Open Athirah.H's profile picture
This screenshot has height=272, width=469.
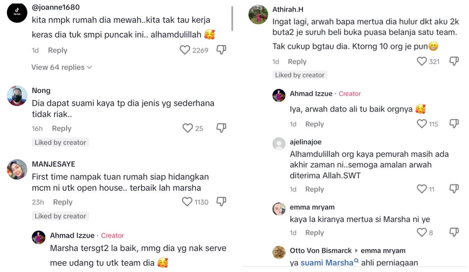258,15
